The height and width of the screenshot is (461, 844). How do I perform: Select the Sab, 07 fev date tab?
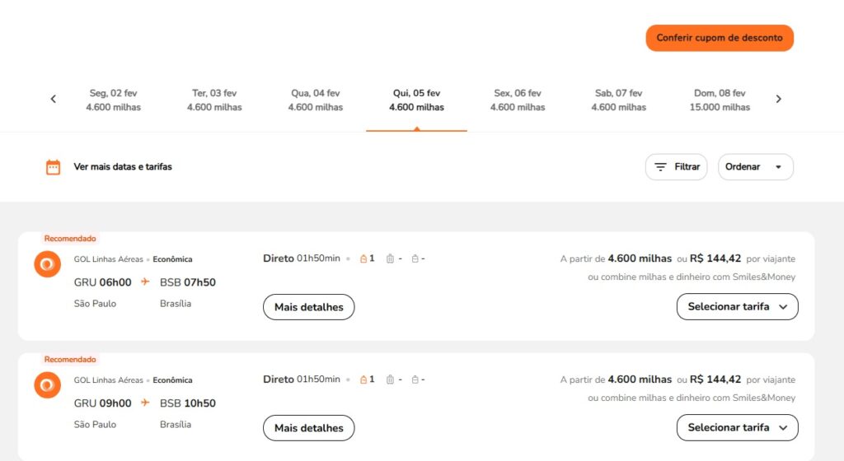[x=618, y=100]
